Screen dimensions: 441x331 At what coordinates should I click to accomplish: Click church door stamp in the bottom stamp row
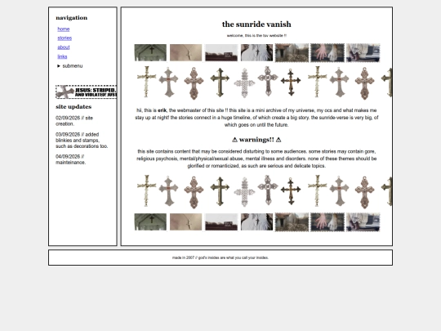pyautogui.click(x=150, y=221)
